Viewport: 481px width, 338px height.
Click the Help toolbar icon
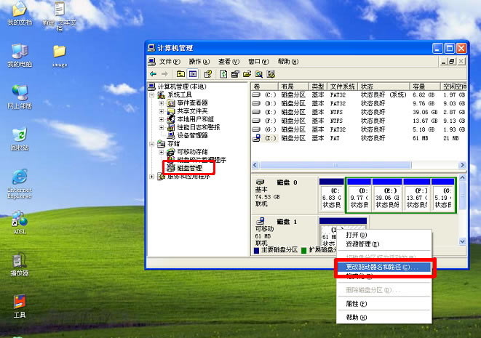[208, 74]
